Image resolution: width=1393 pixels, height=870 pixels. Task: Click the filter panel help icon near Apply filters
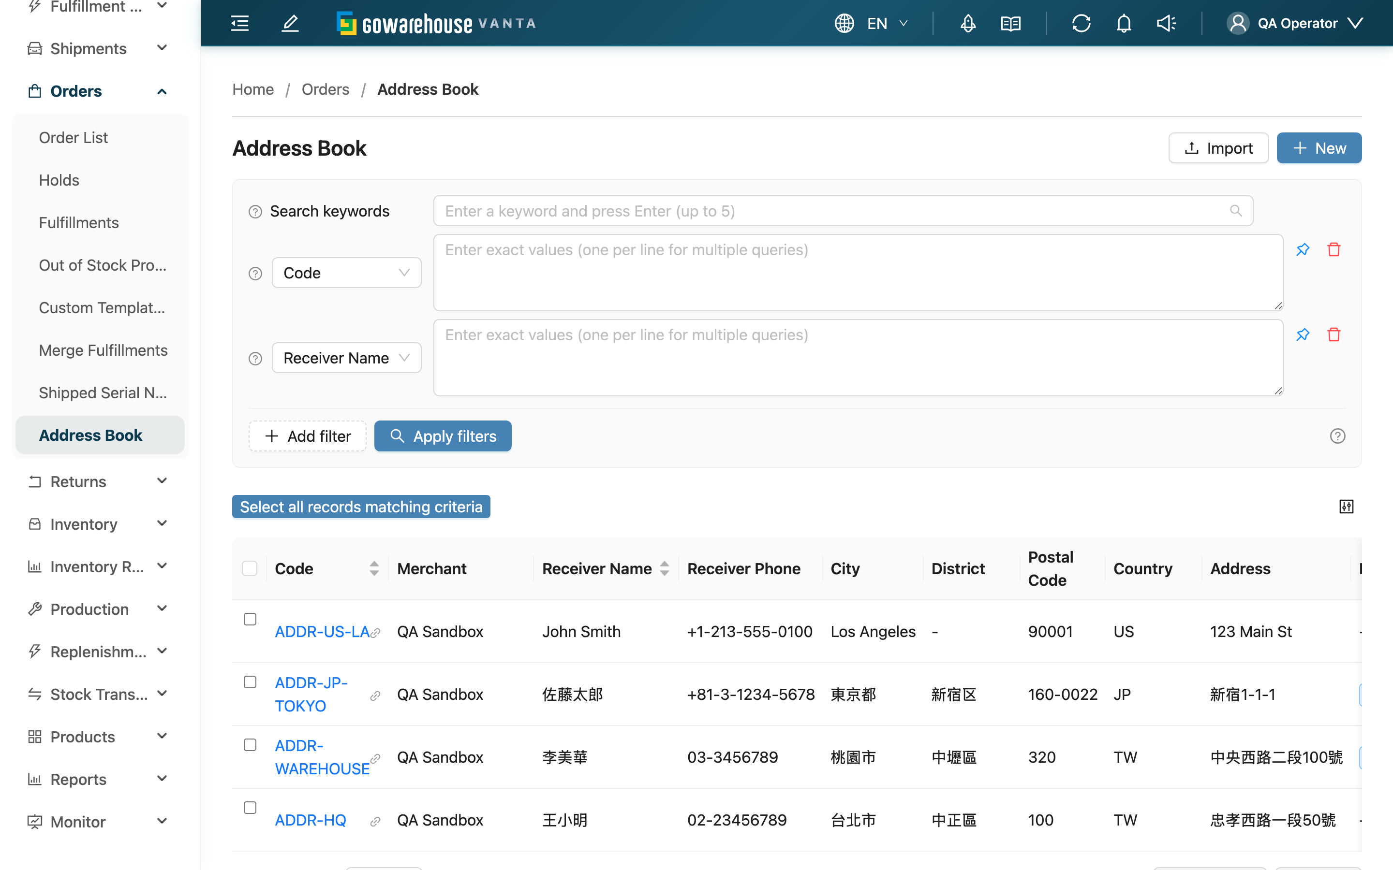pyautogui.click(x=1338, y=436)
